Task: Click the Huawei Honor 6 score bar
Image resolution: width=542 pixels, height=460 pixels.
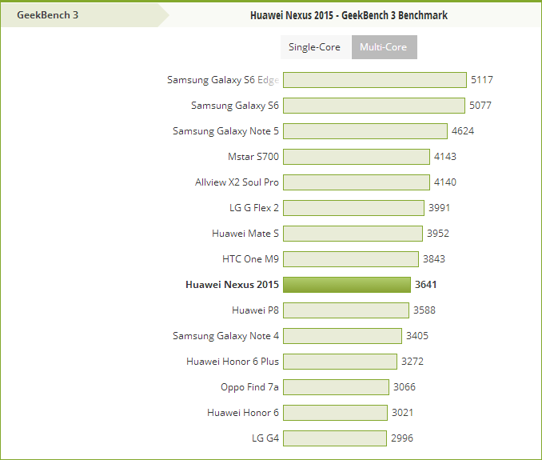Action: [x=335, y=413]
